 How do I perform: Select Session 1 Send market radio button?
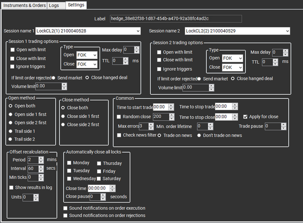(x=54, y=78)
